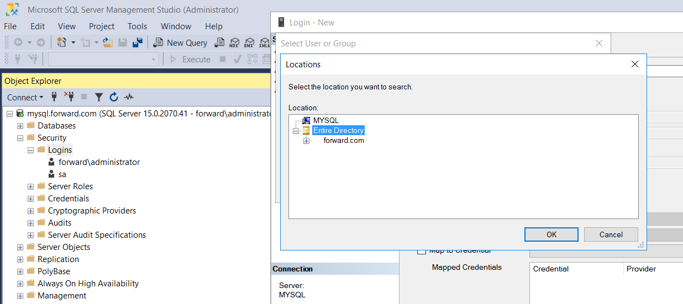
Task: Collapse the Security node
Action: coord(20,138)
